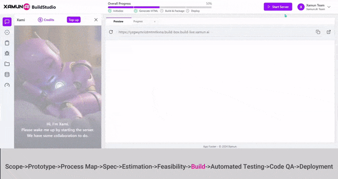This screenshot has height=179, width=338.
Task: Open the database sidebar icon
Action: (7, 75)
